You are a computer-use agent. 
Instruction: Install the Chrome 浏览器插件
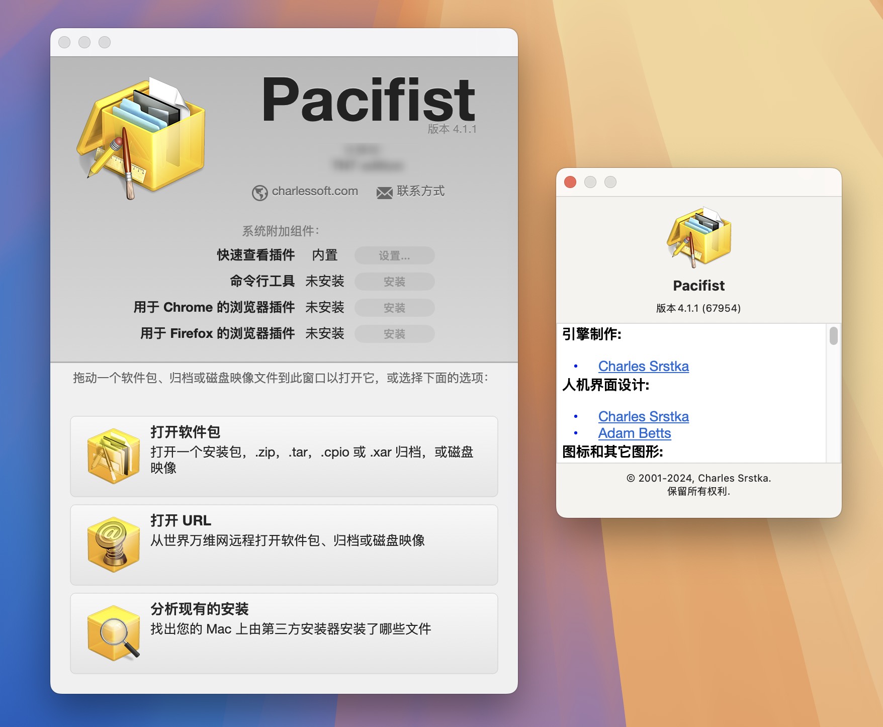[x=395, y=308]
